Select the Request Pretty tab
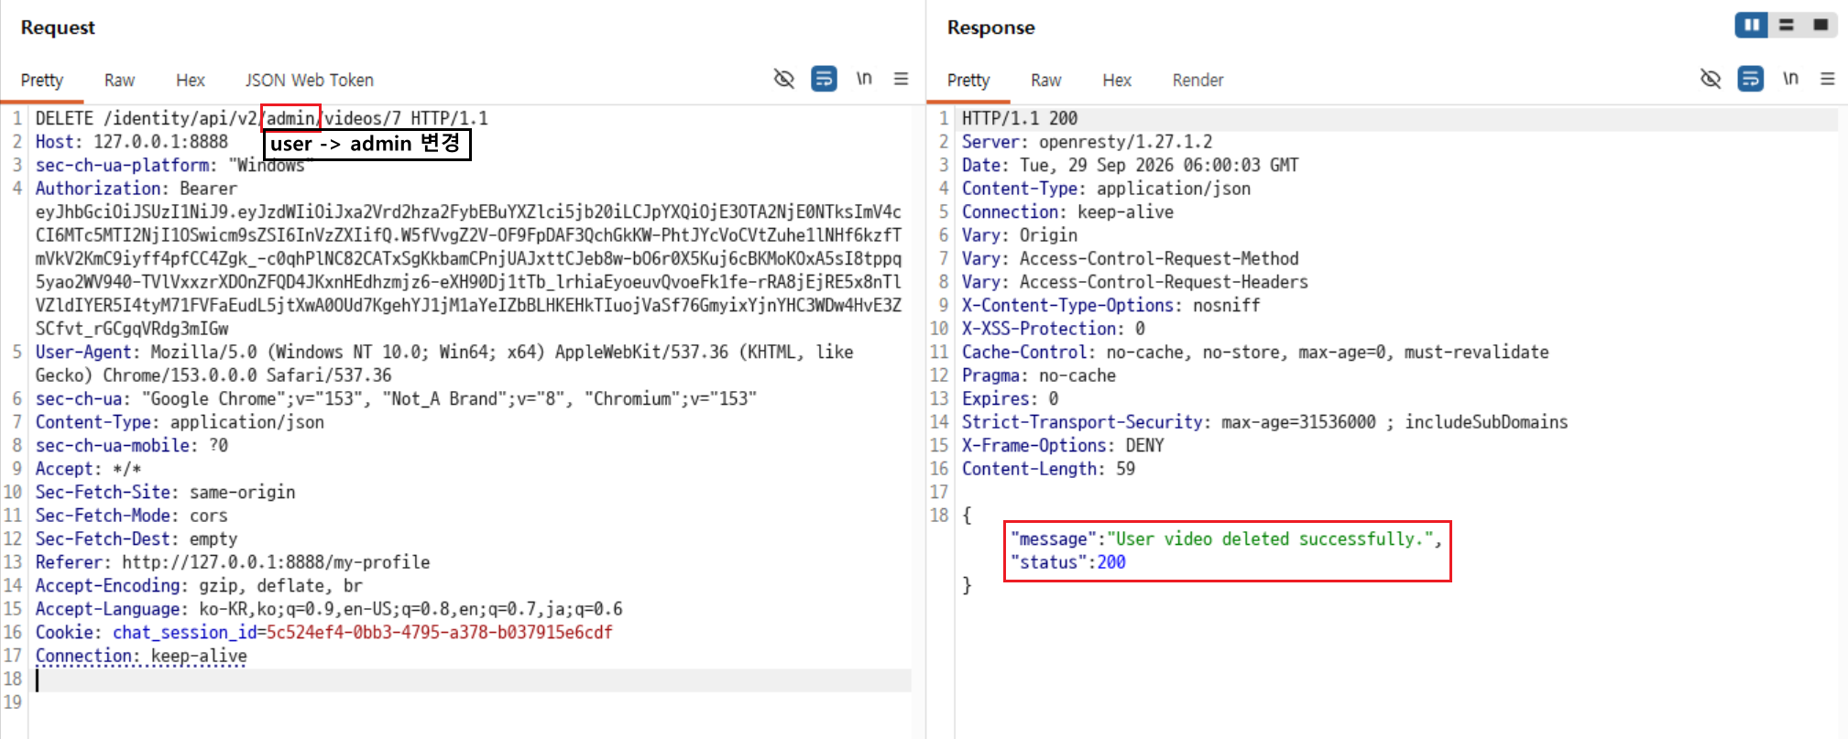Viewport: 1848px width, 739px height. (42, 81)
